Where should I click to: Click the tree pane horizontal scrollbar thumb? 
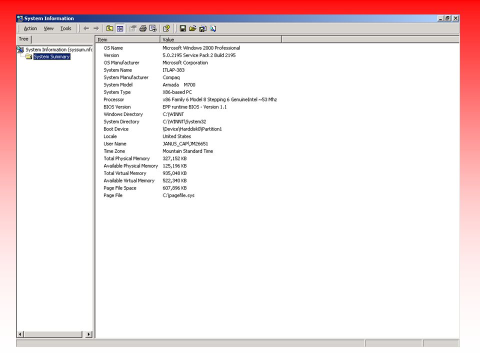pos(53,334)
